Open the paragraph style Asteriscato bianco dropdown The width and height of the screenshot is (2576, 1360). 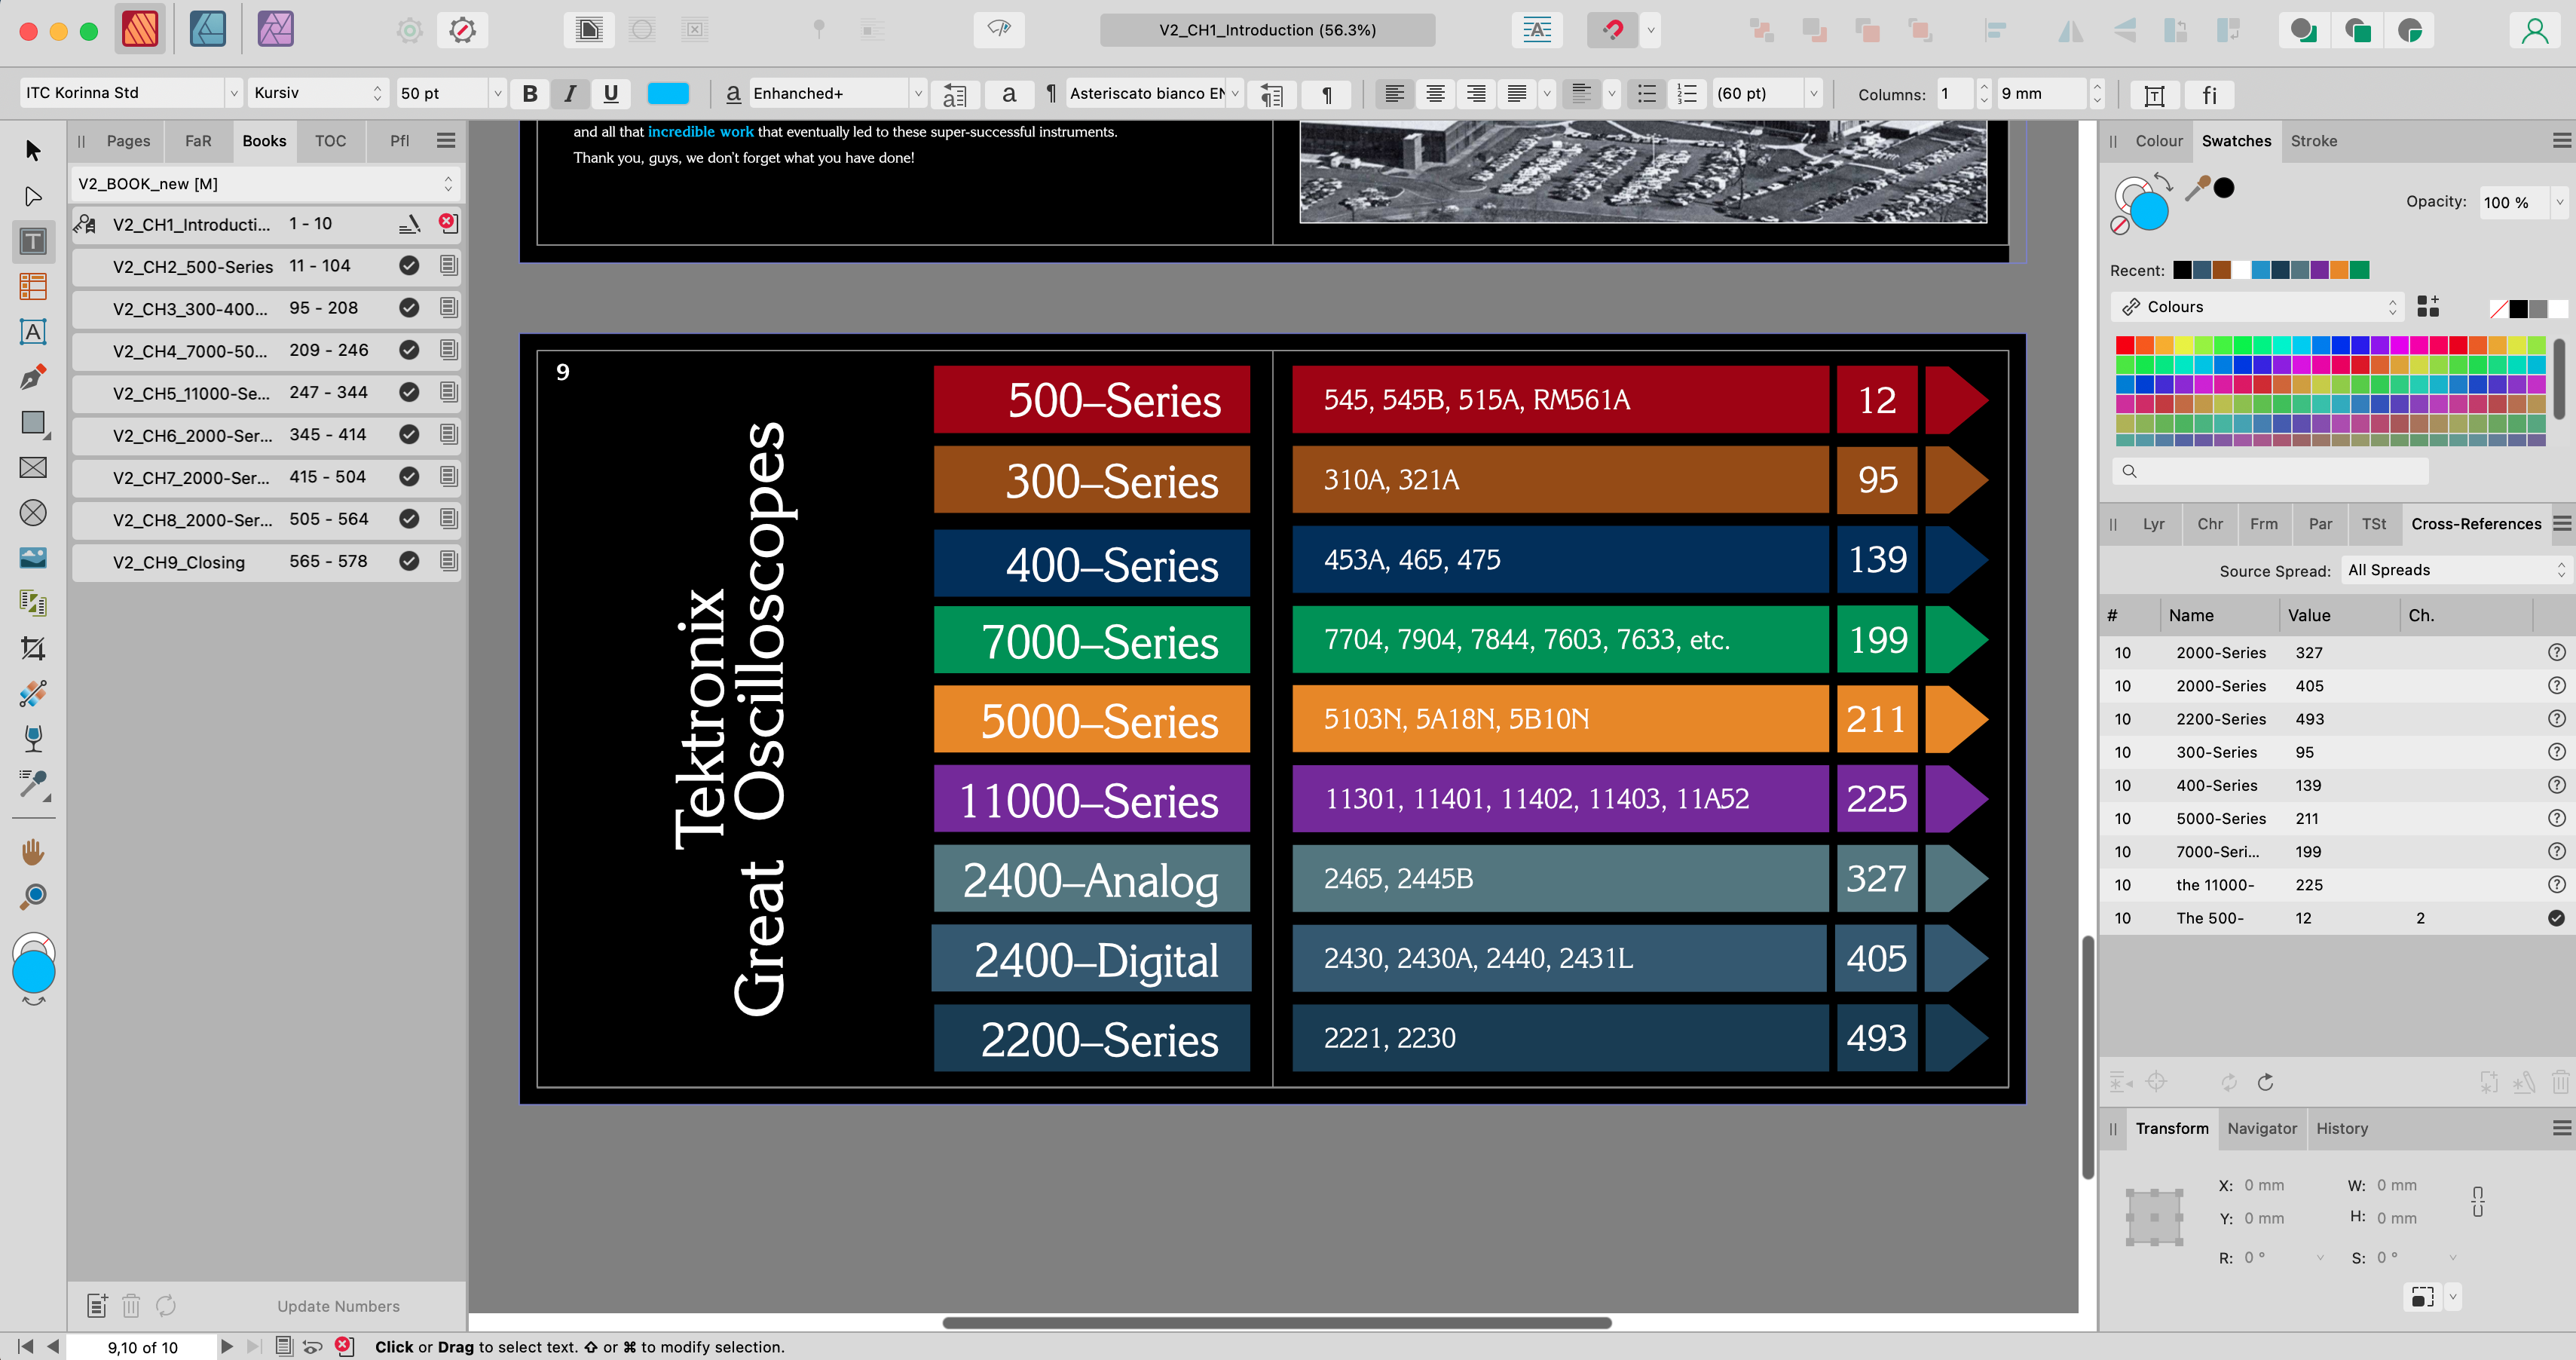(1235, 93)
